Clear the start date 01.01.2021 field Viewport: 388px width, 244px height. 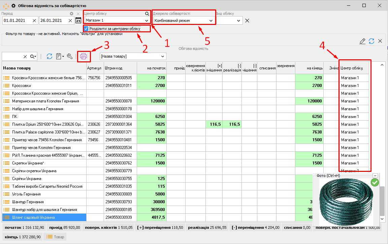[34, 21]
